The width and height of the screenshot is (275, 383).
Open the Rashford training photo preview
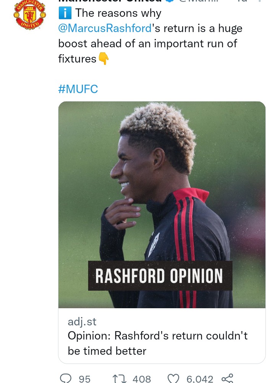[162, 205]
